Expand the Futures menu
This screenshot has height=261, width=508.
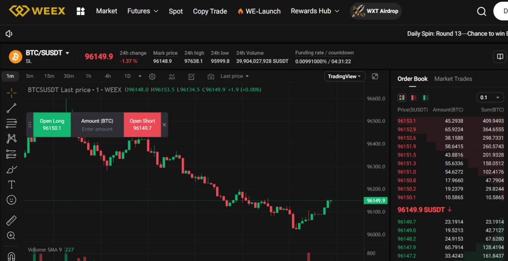pos(143,11)
